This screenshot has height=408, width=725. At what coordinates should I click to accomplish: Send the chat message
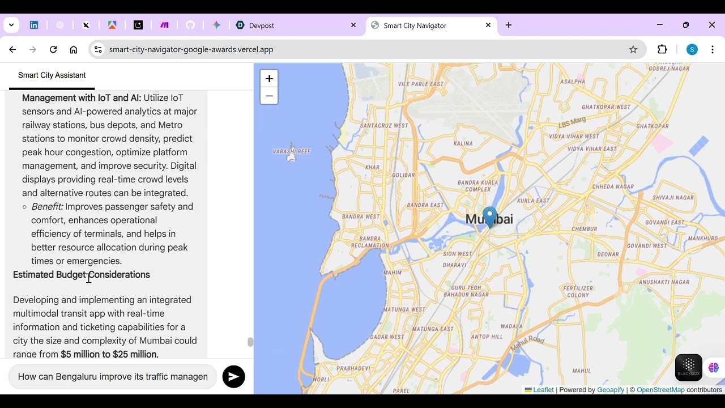233,376
